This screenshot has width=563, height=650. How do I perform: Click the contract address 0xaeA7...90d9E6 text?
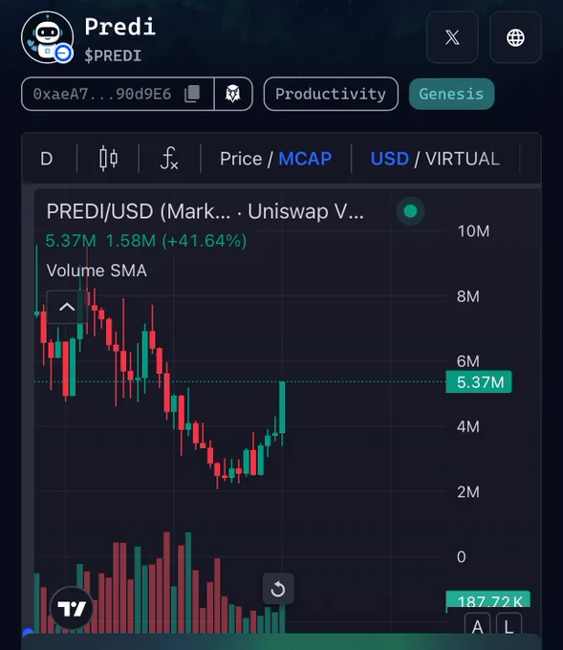point(102,94)
